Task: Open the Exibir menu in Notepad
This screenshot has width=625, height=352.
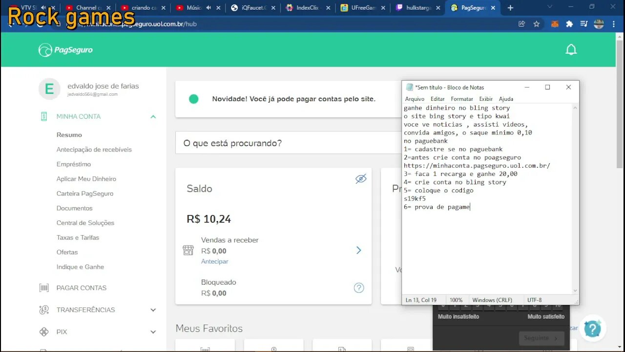Action: [486, 99]
